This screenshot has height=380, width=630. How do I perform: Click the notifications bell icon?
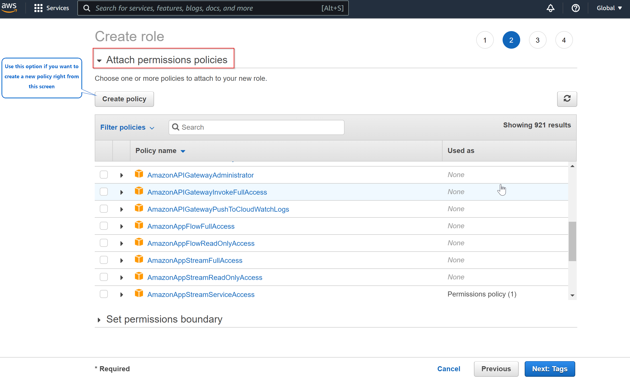[551, 8]
